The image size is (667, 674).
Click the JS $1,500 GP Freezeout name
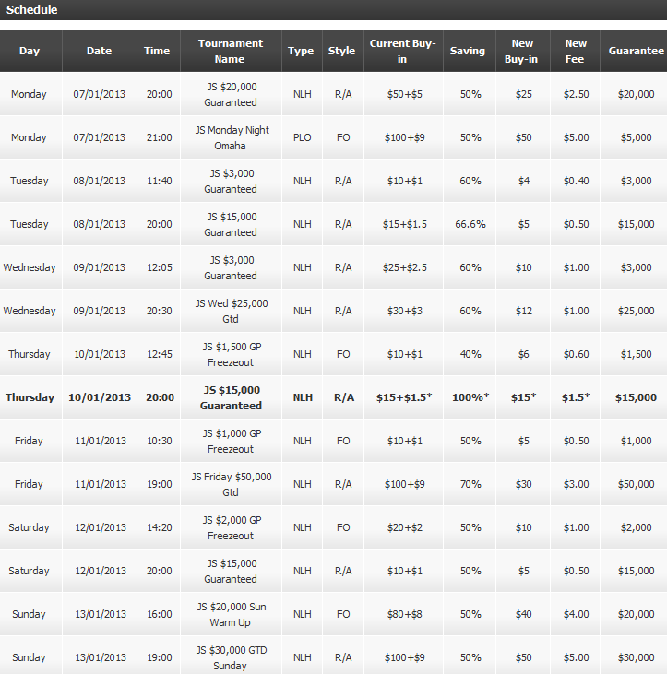(x=231, y=354)
